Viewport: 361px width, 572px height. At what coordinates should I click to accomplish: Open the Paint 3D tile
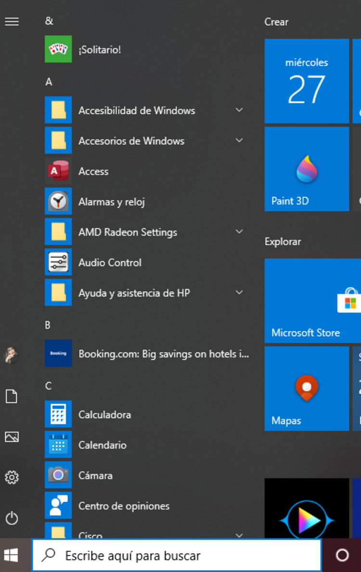[307, 169]
